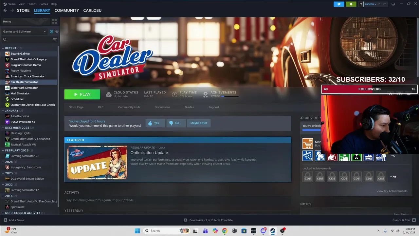Open the View menu
The width and height of the screenshot is (419, 236).
(22, 4)
